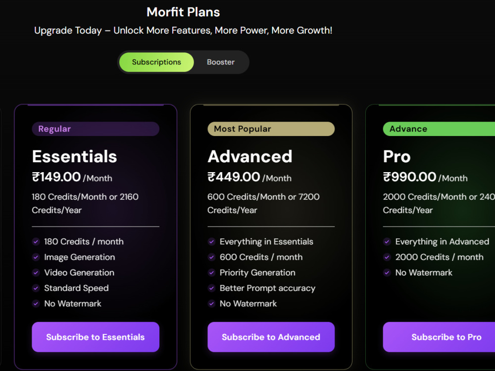Switch to the Subscriptions tab

coord(156,62)
